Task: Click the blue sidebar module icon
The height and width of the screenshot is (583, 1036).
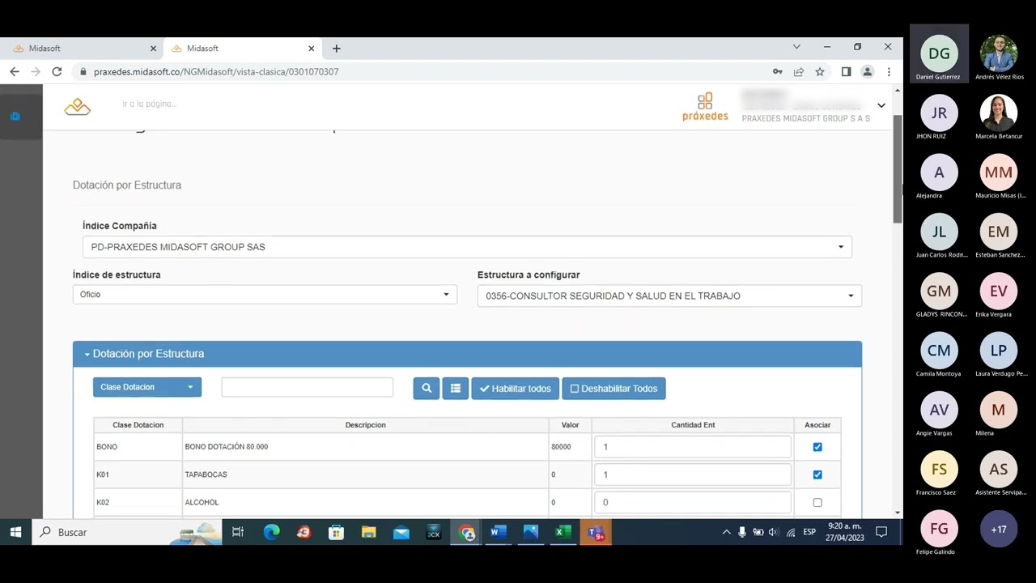Action: (x=15, y=117)
